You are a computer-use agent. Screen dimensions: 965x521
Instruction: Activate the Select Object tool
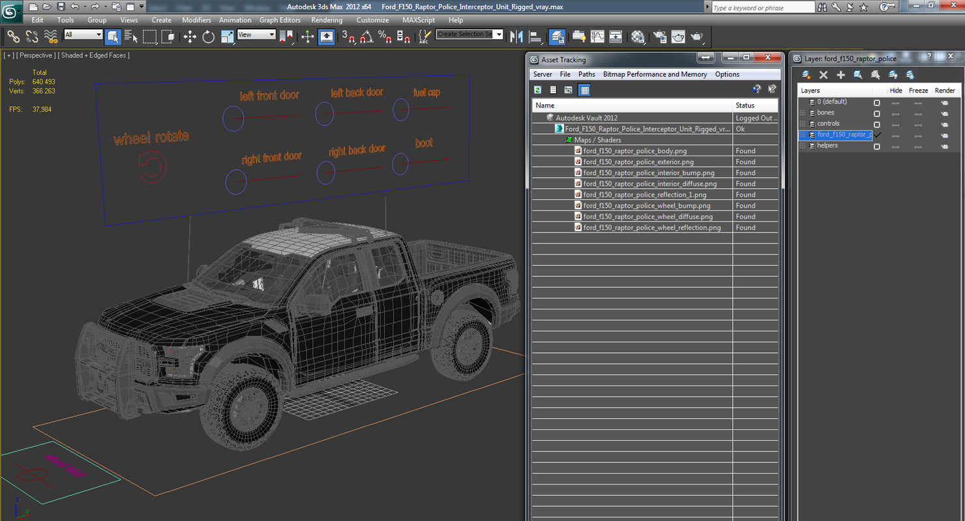coord(112,36)
